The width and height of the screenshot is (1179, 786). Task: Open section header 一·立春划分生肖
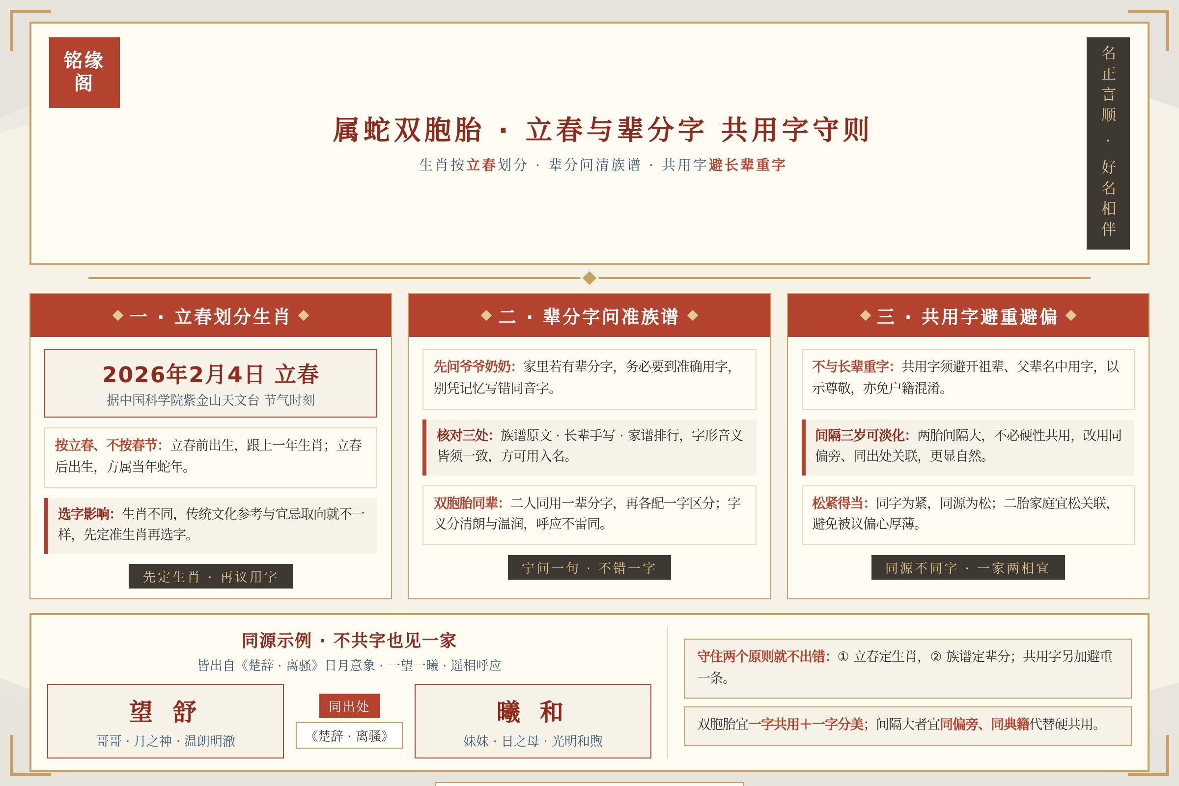coord(211,315)
